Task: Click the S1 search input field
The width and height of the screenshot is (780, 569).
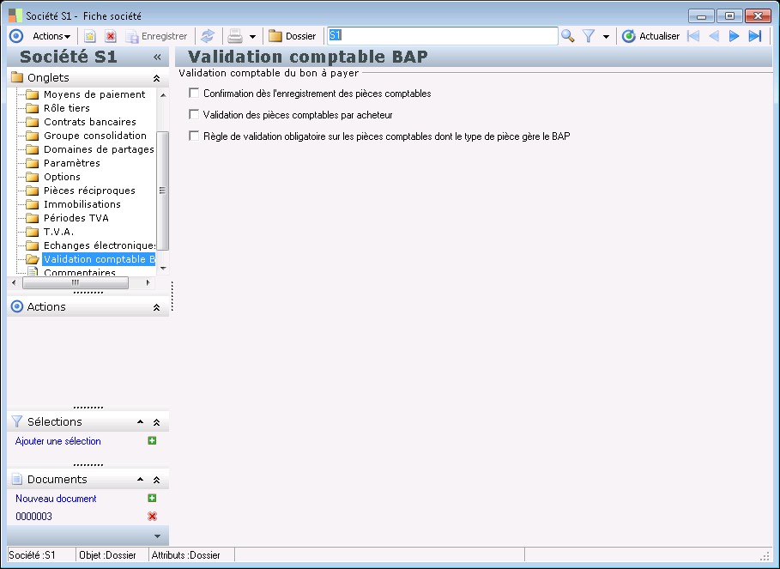Action: [442, 36]
